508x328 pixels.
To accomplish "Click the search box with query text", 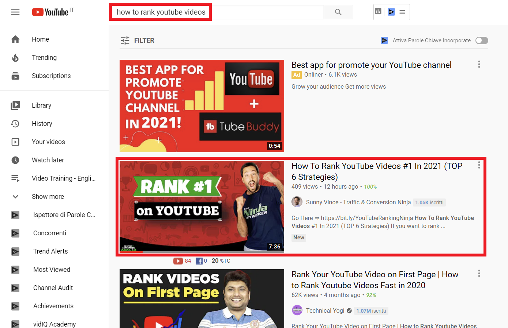I will coord(217,12).
